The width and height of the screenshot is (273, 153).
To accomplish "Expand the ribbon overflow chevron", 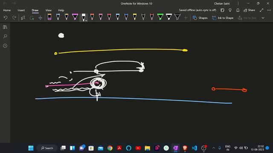I will [x=263, y=18].
